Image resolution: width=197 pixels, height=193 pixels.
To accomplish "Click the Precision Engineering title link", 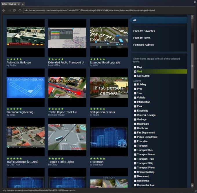I will coord(20,112).
